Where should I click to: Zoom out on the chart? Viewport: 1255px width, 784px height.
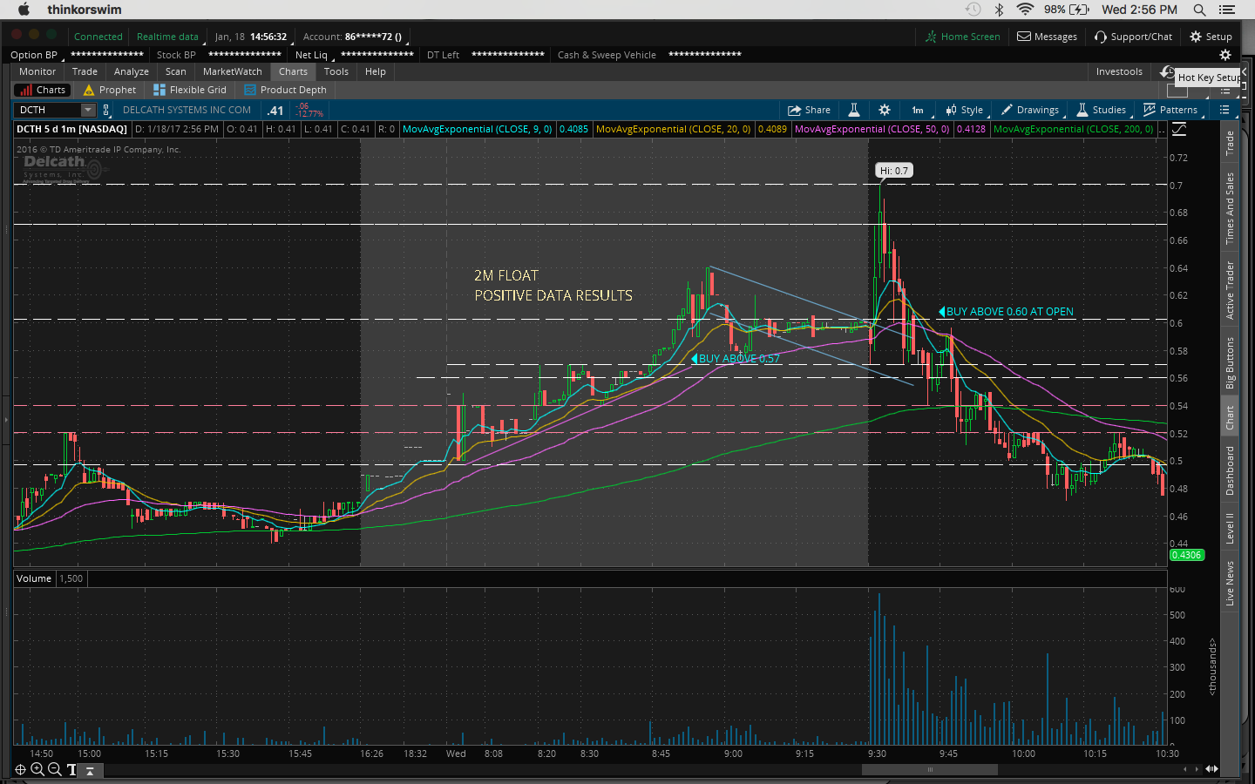(54, 769)
